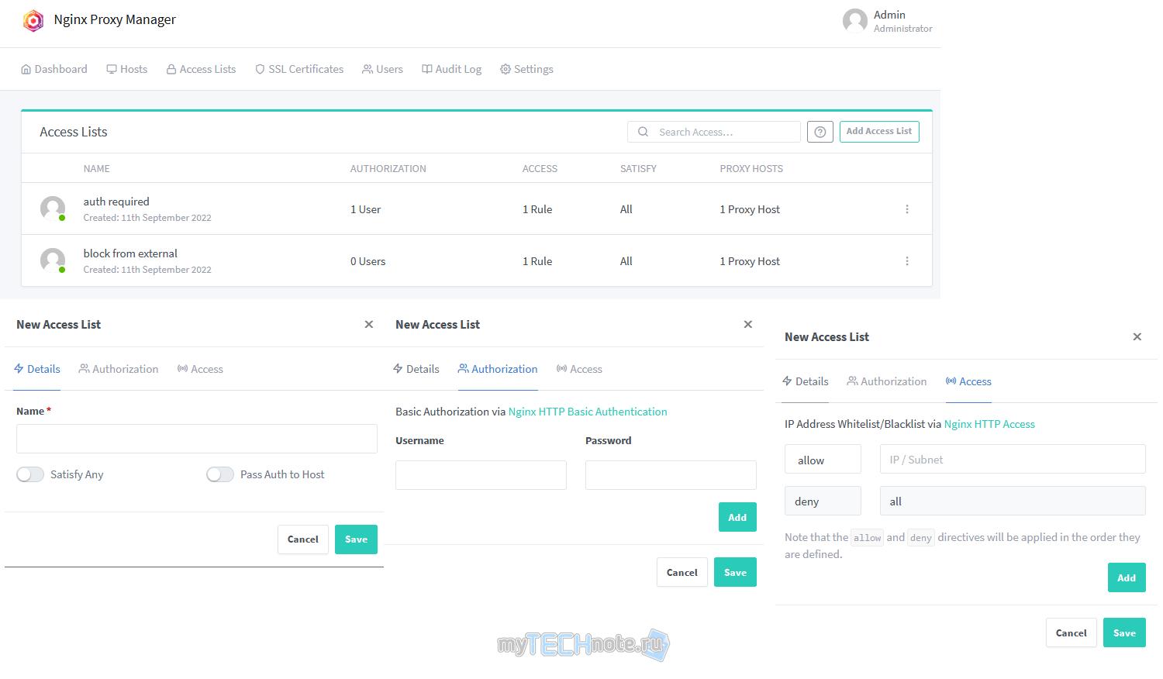The width and height of the screenshot is (1163, 679).
Task: Select the active Access tab in the right dialog
Action: [x=968, y=381]
